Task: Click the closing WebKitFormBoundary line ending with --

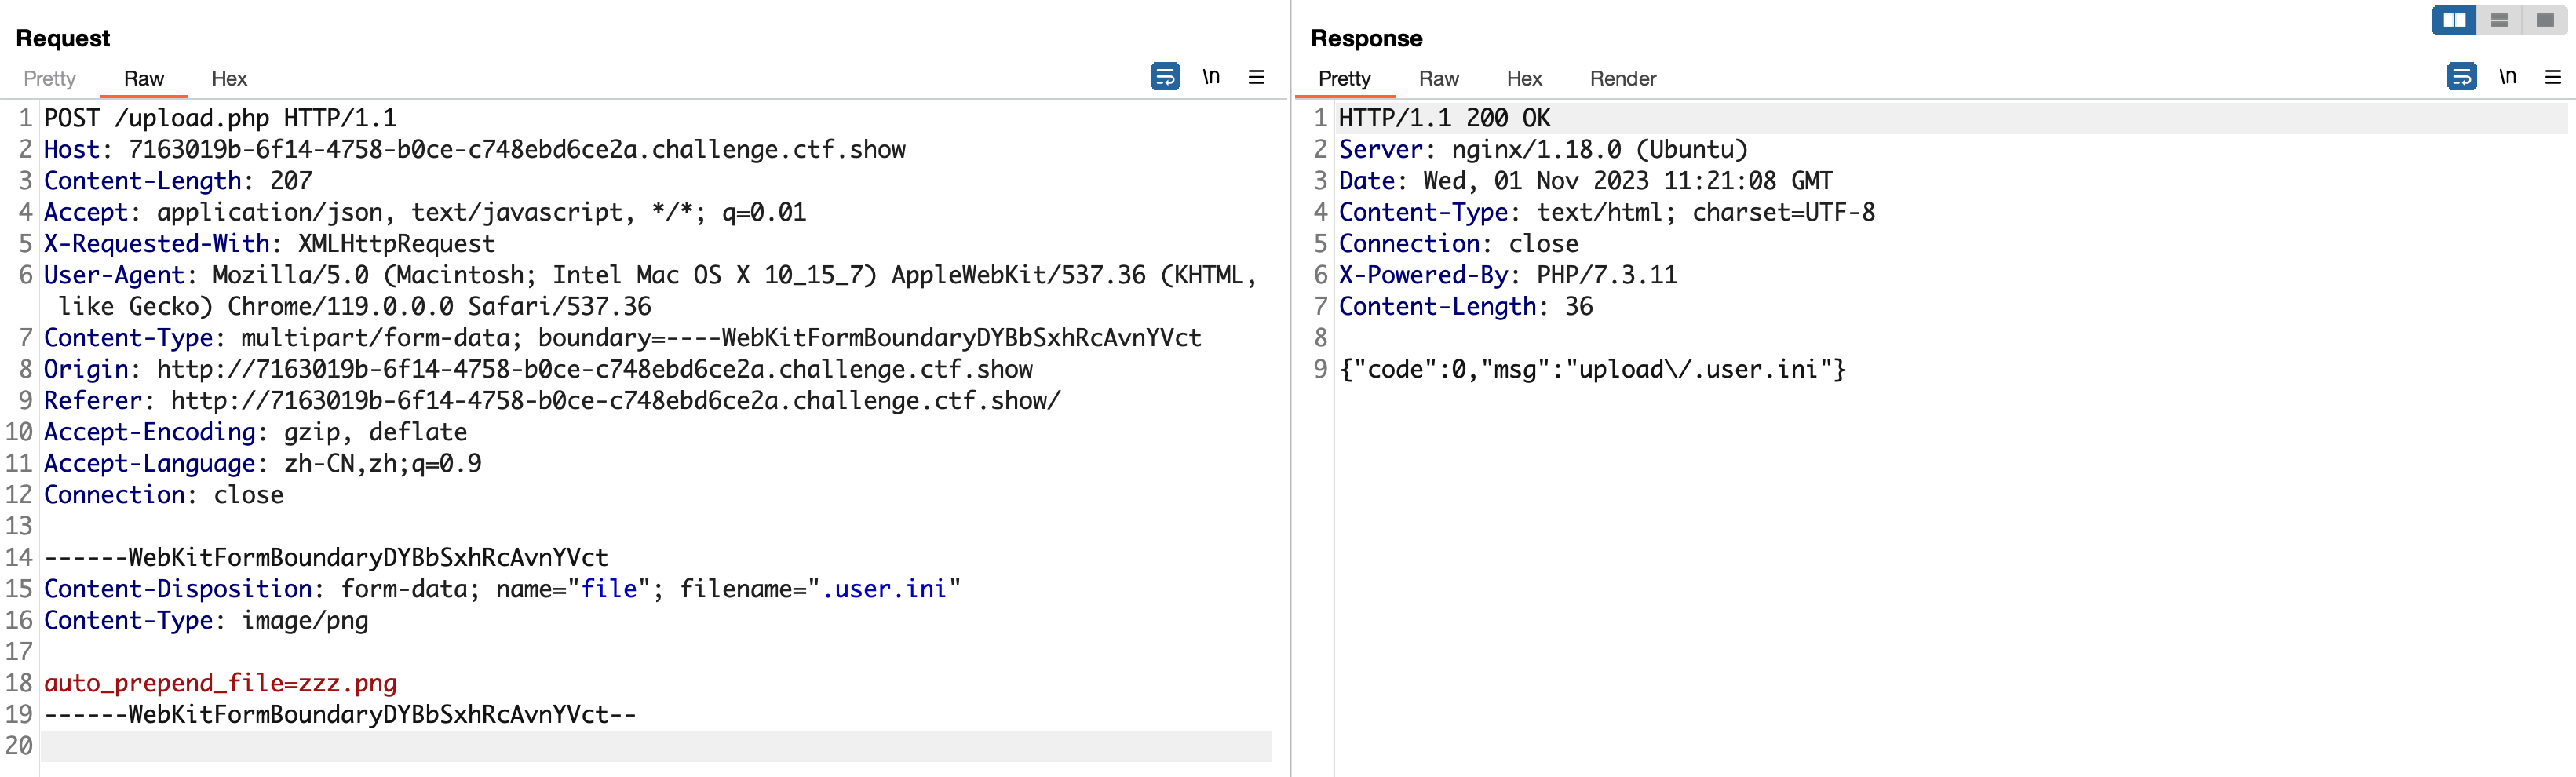Action: tap(340, 715)
